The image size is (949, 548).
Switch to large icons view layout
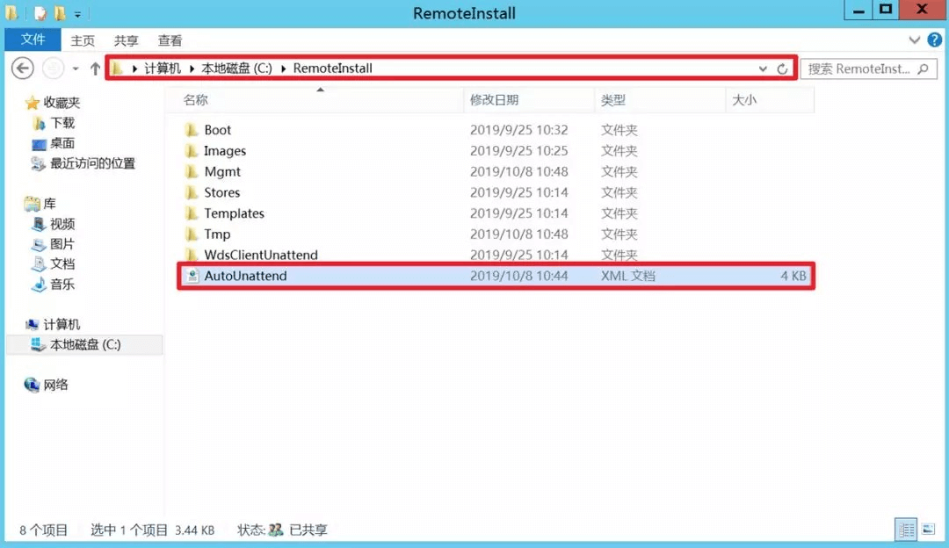point(928,530)
